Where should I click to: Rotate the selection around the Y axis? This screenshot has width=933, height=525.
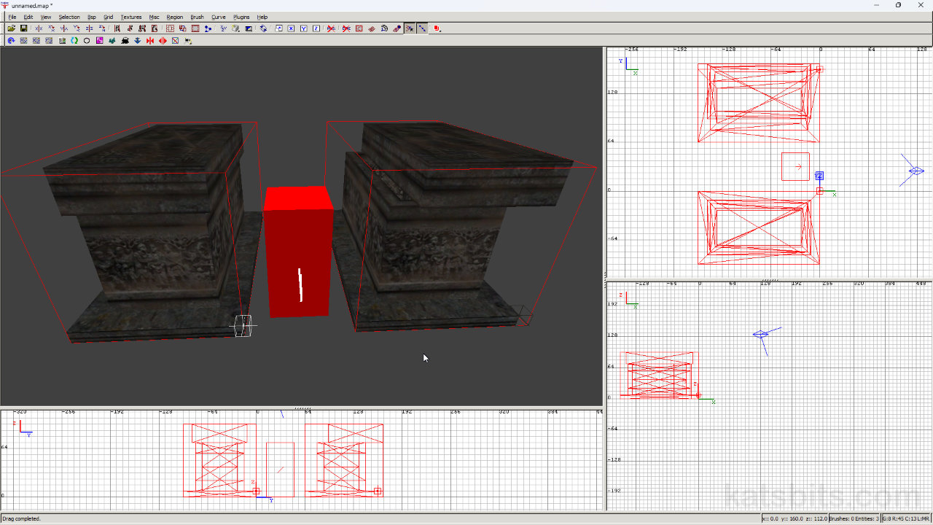pos(76,28)
